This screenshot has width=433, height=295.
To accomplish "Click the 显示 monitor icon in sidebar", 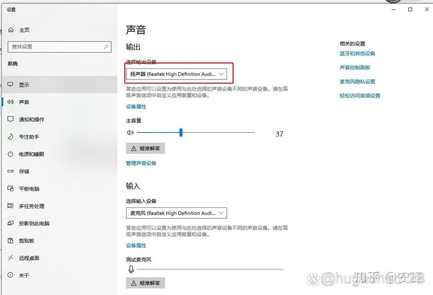I will pyautogui.click(x=10, y=84).
